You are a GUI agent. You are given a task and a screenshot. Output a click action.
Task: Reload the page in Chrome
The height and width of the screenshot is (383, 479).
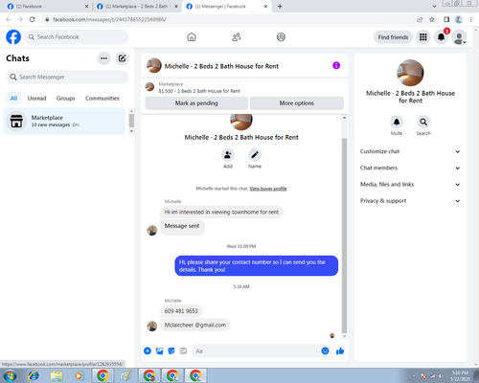tap(32, 19)
